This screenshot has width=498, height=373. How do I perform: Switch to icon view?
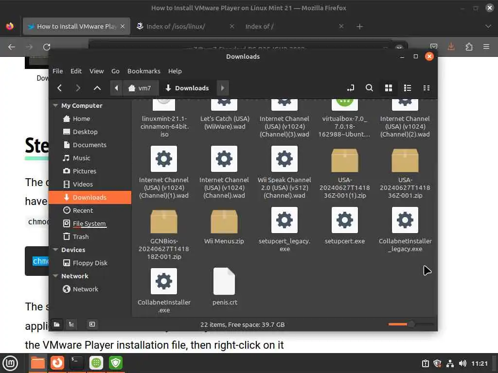click(x=389, y=88)
